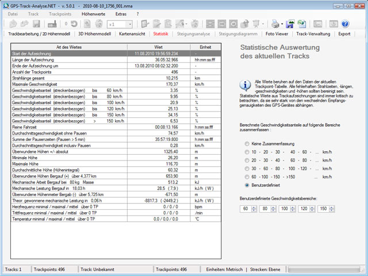Click the printer icon in toolbar

275,24
